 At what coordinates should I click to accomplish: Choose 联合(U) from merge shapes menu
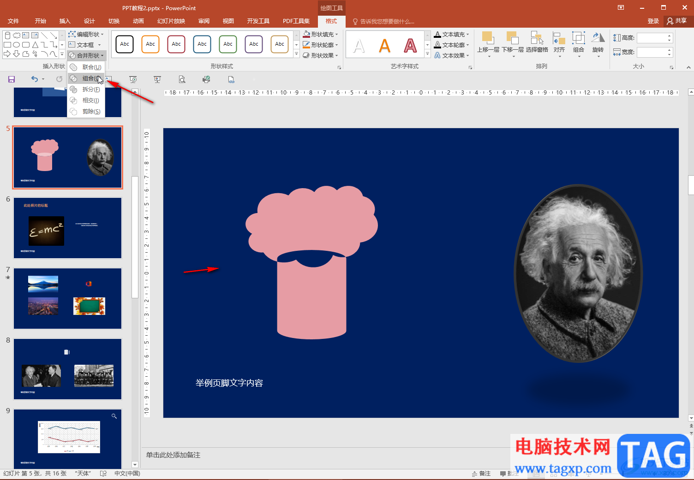tap(86, 67)
